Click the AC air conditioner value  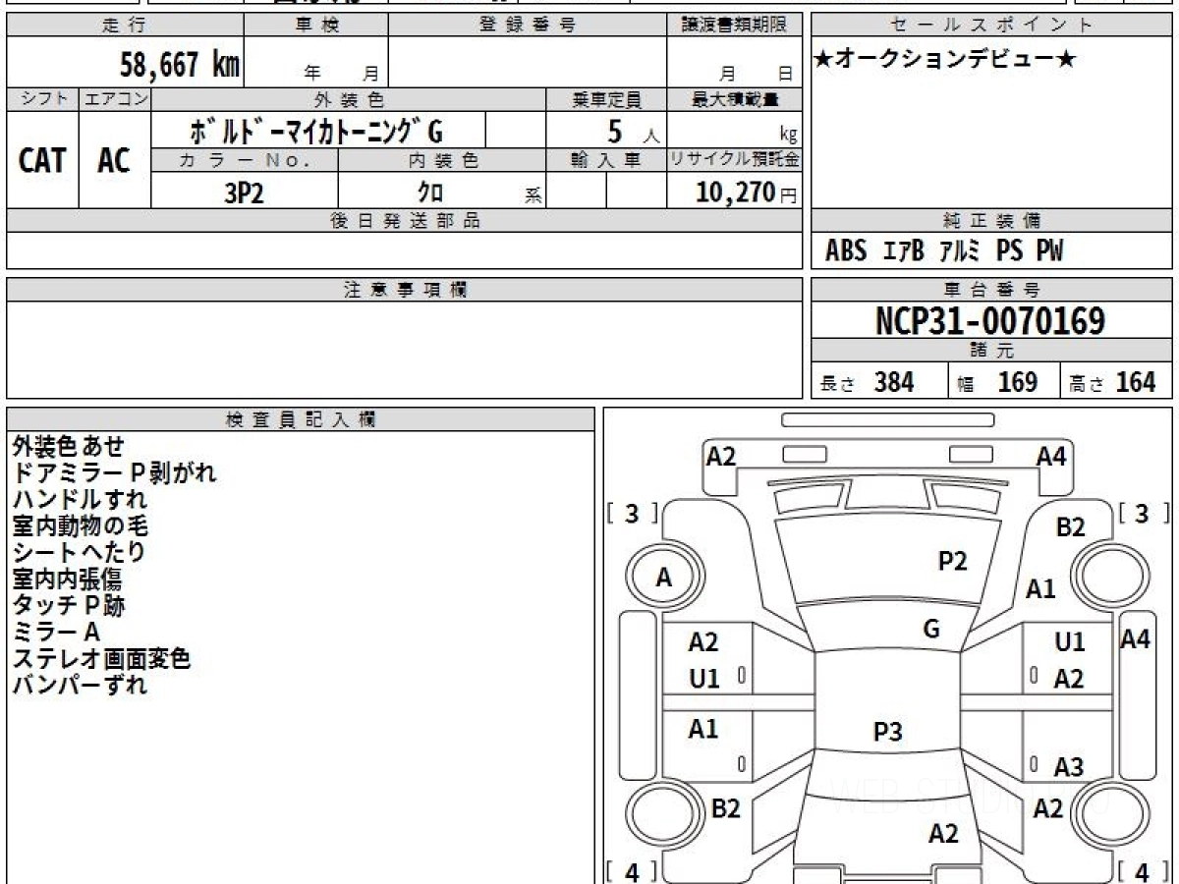click(x=115, y=160)
